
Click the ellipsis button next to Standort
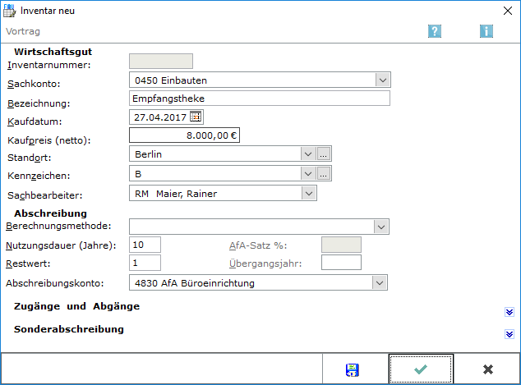point(324,154)
